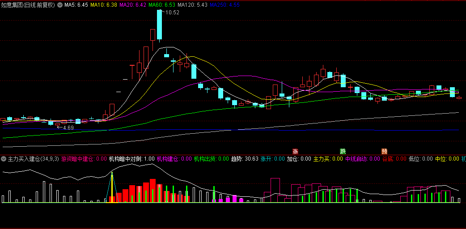This screenshot has height=229, width=466.
Task: Click the 主力买入建仓(34,9,3) indicator name
Action: tap(33, 159)
